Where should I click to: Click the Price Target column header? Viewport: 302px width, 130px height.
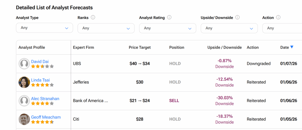point(139,47)
